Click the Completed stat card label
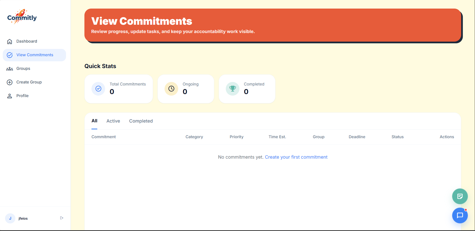Viewport: 475px width, 231px height. point(254,84)
